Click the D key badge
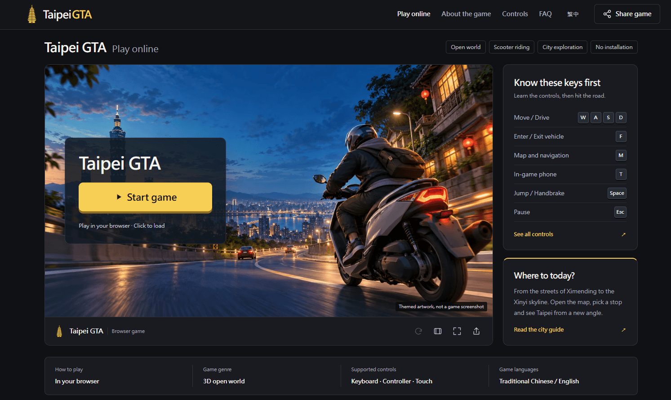 [621, 117]
